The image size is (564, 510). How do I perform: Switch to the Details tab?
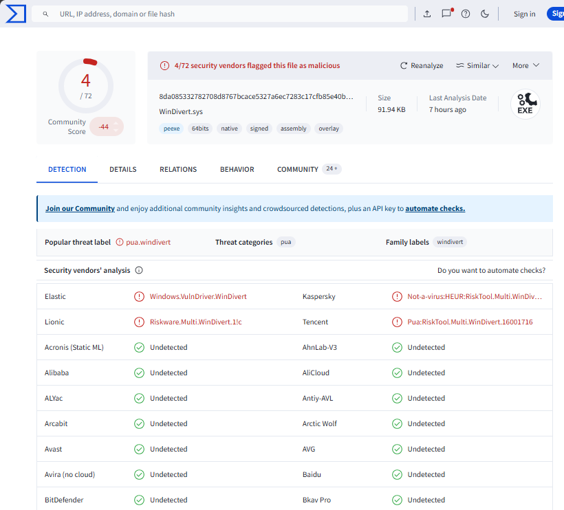point(123,170)
